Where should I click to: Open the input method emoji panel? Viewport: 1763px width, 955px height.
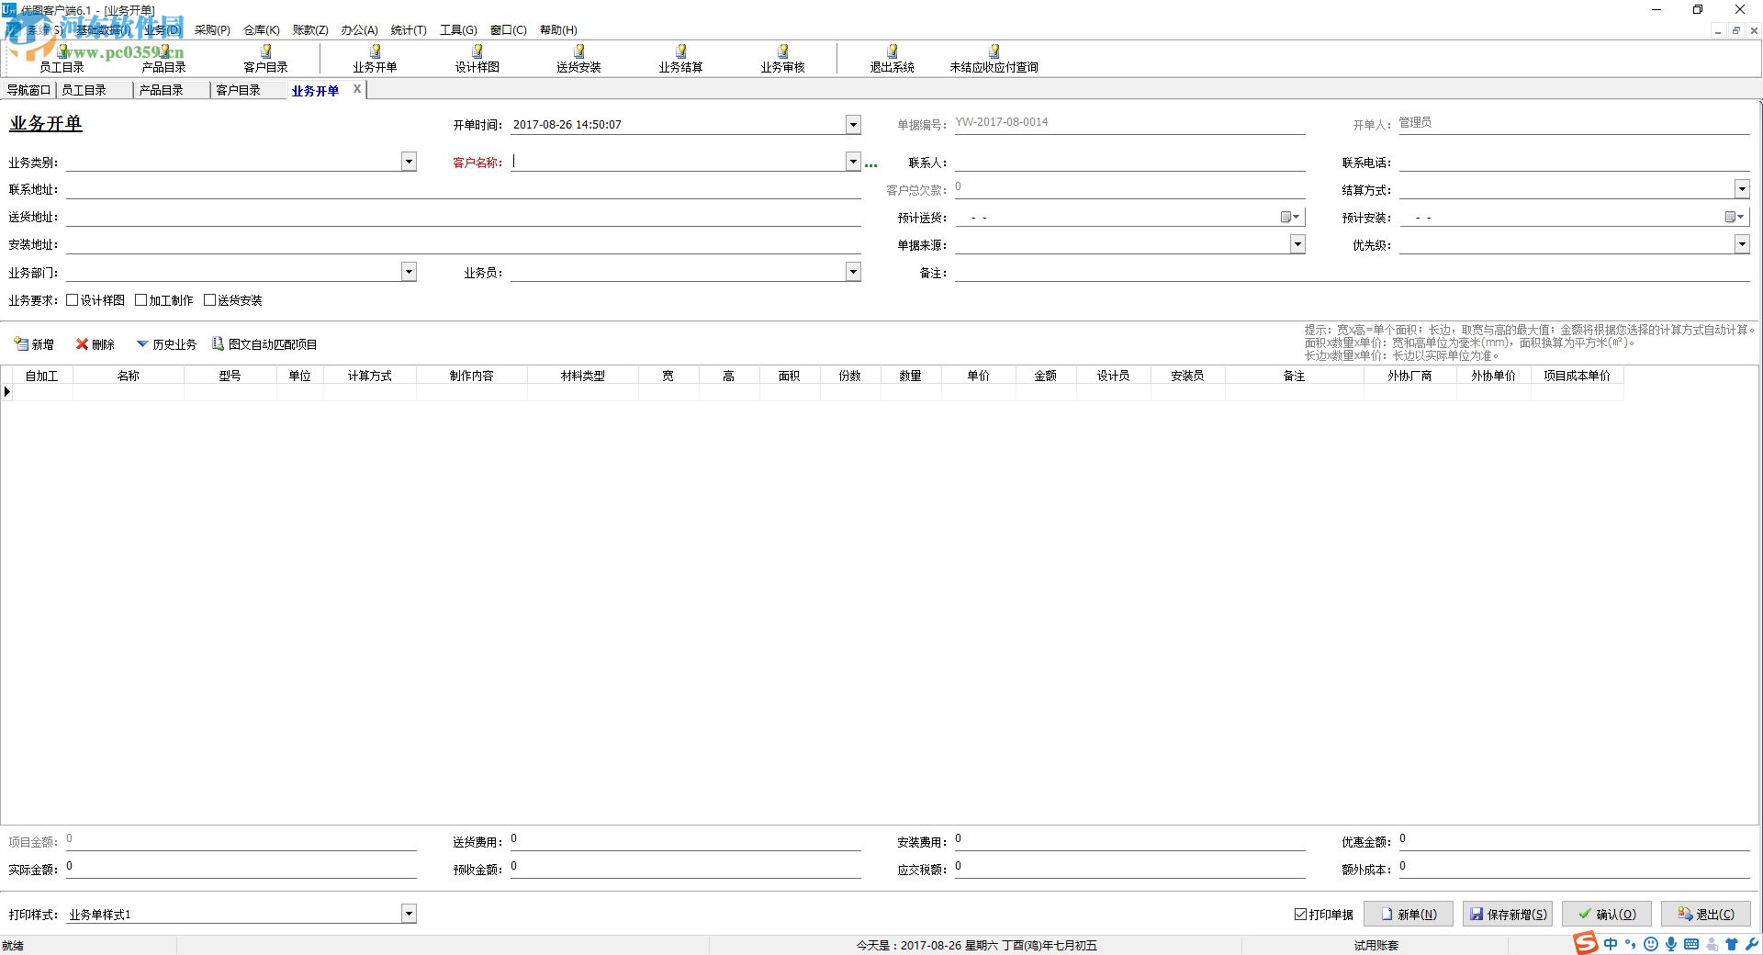coord(1651,944)
